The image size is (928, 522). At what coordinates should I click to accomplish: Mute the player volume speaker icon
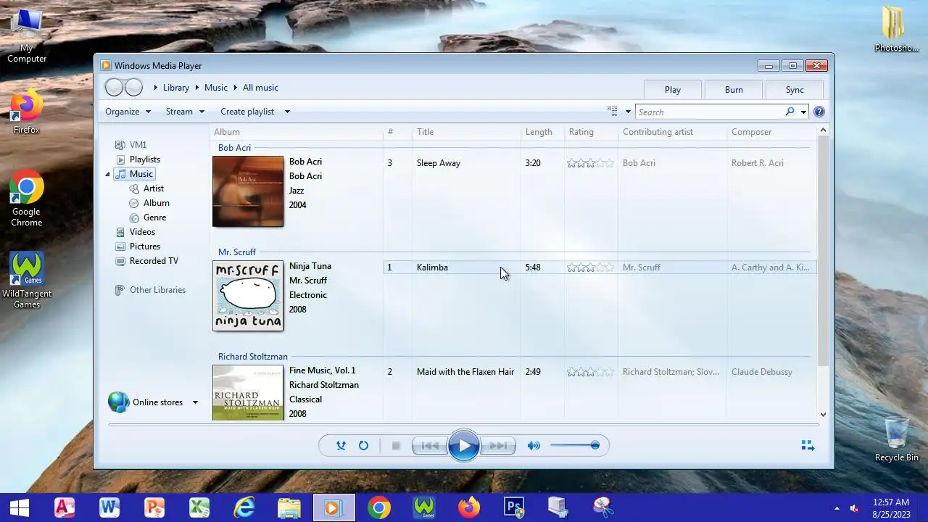534,445
